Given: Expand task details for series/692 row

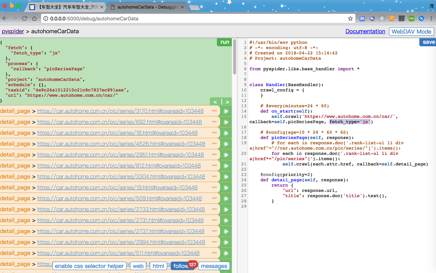Looking at the screenshot, I should (214, 122).
